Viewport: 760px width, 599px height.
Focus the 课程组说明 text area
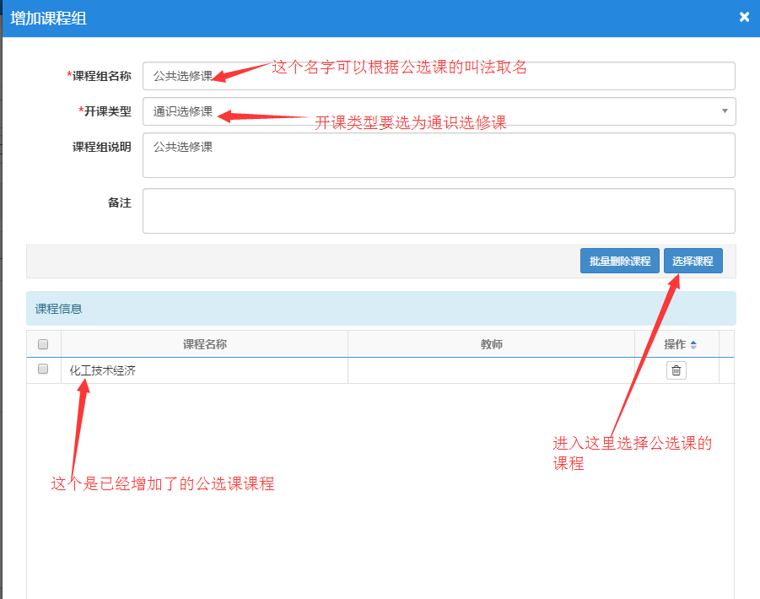pos(439,155)
